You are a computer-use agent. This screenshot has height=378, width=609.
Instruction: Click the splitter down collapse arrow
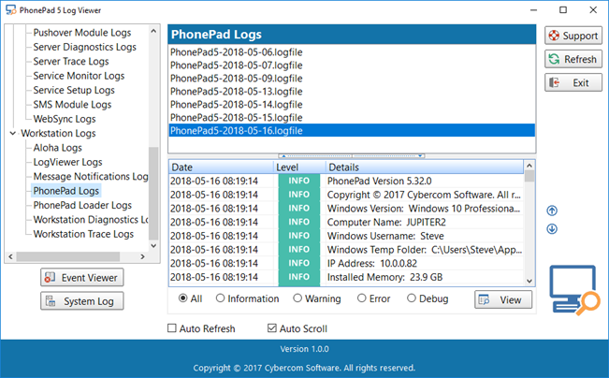tap(420, 155)
